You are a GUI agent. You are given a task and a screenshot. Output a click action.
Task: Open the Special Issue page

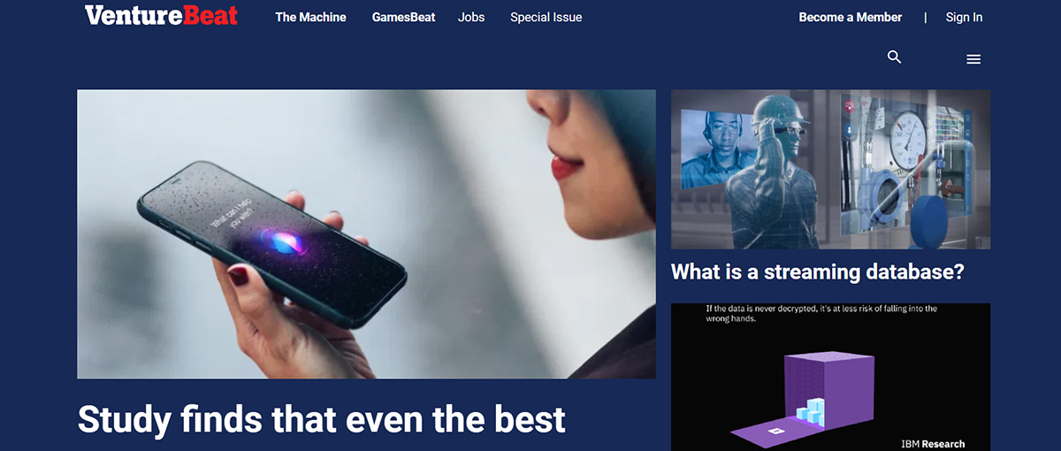coord(546,17)
